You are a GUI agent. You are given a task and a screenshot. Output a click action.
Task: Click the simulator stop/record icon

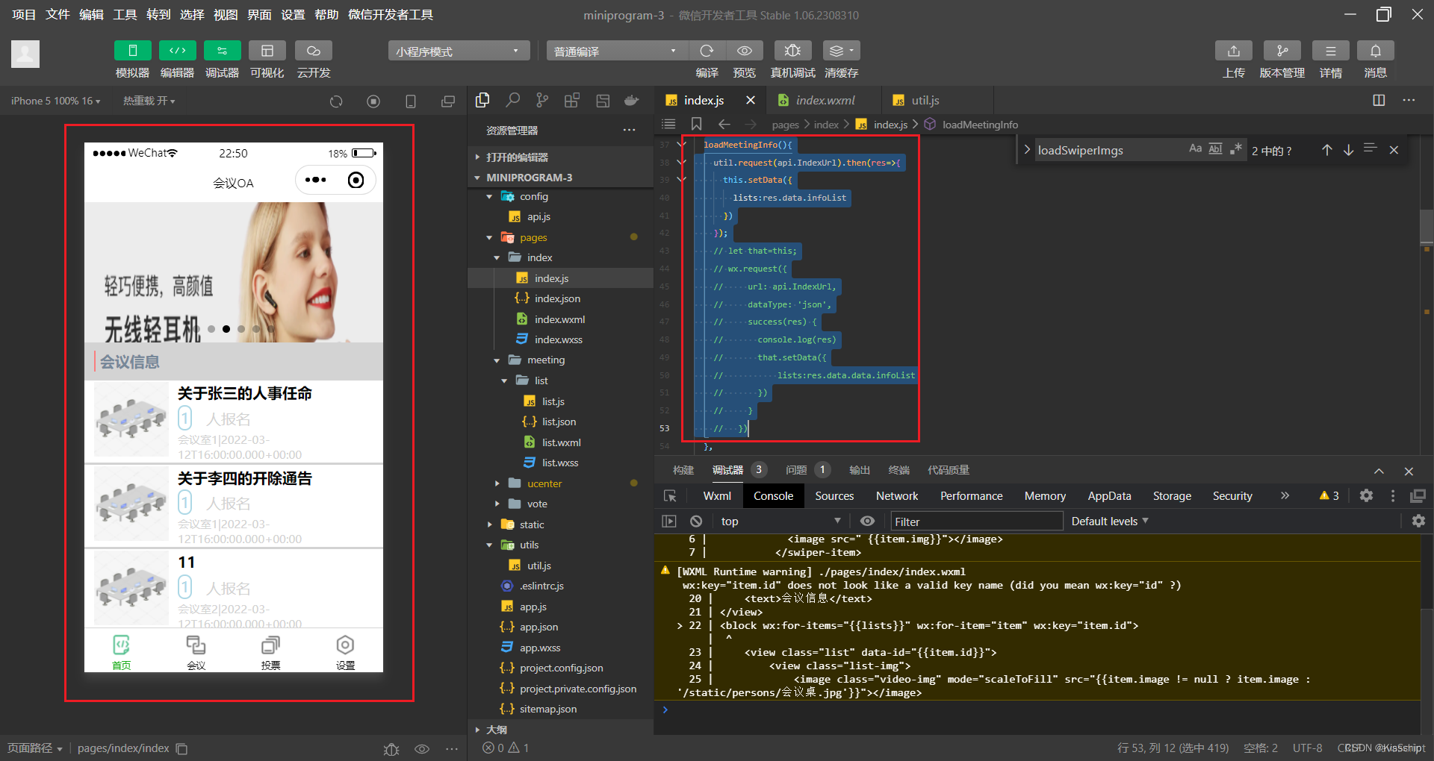[x=373, y=101]
